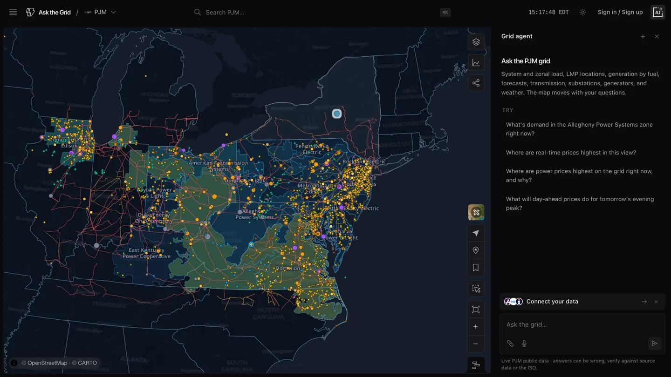The width and height of the screenshot is (671, 377).
Task: Start a new Grid agent chat
Action: coord(643,36)
